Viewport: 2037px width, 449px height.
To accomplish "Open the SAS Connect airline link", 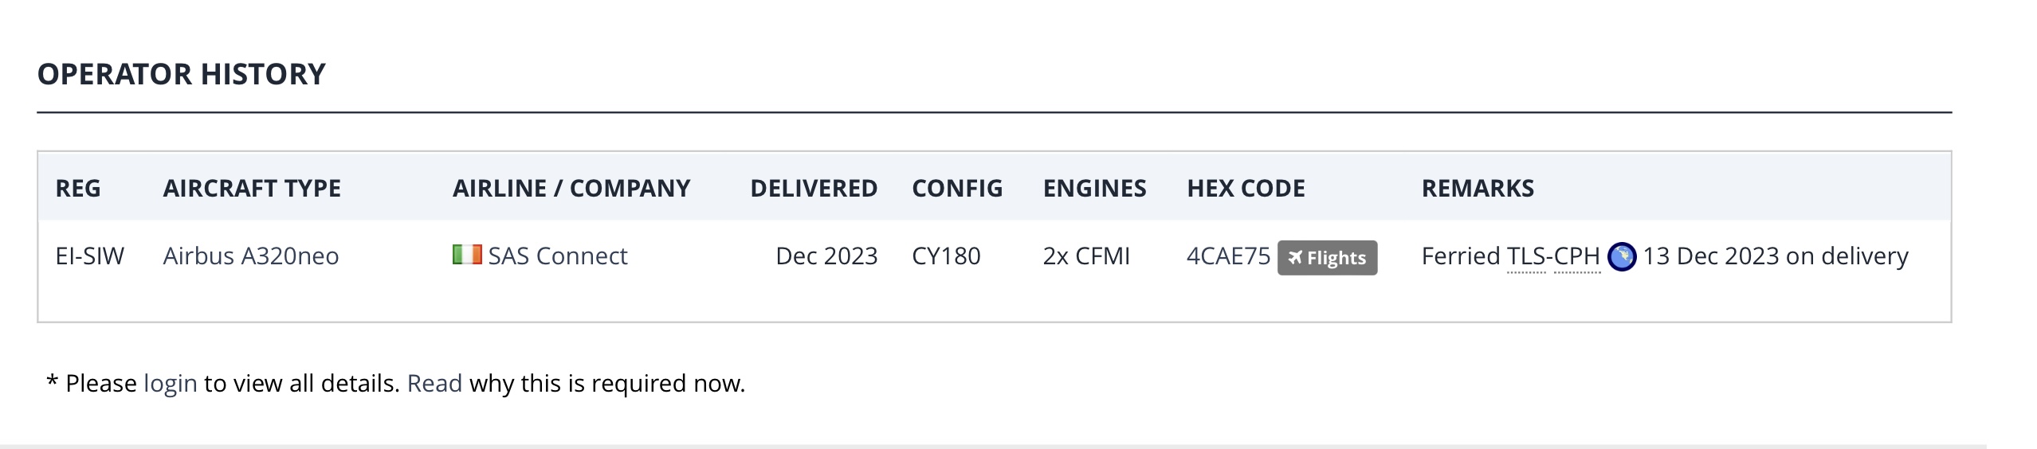I will 557,256.
